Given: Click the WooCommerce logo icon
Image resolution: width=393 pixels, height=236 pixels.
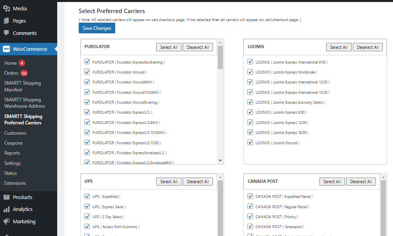Looking at the screenshot, I should point(6,49).
